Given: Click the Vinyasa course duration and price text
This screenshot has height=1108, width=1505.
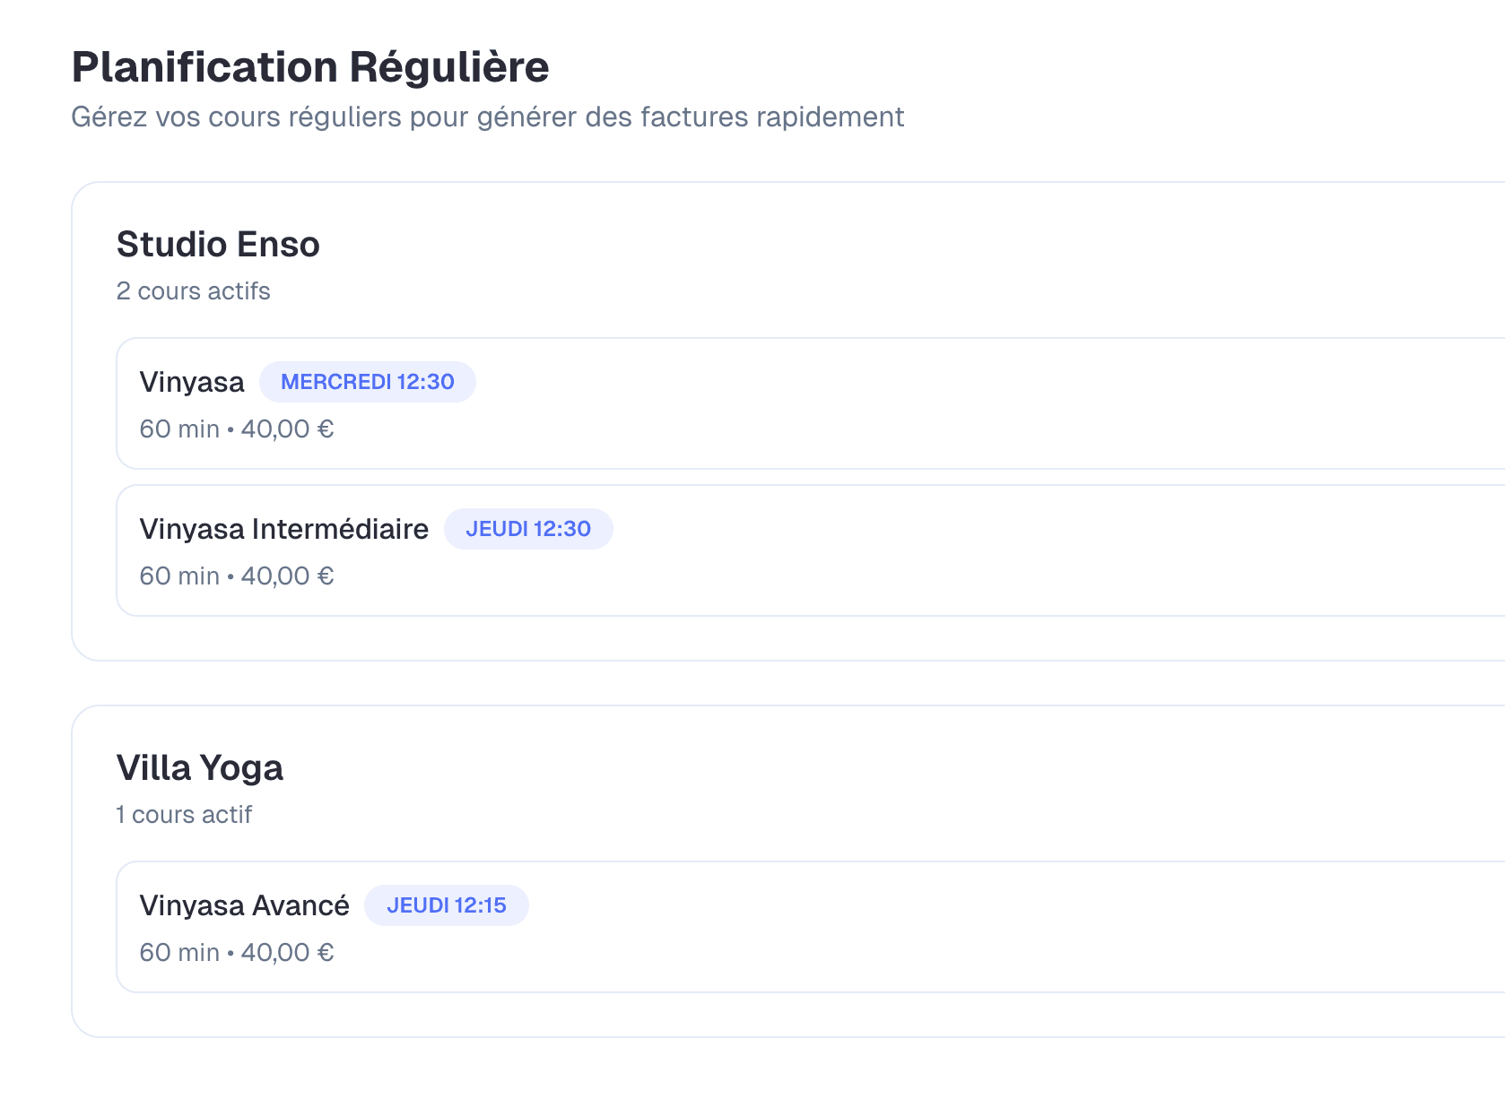Looking at the screenshot, I should [236, 429].
